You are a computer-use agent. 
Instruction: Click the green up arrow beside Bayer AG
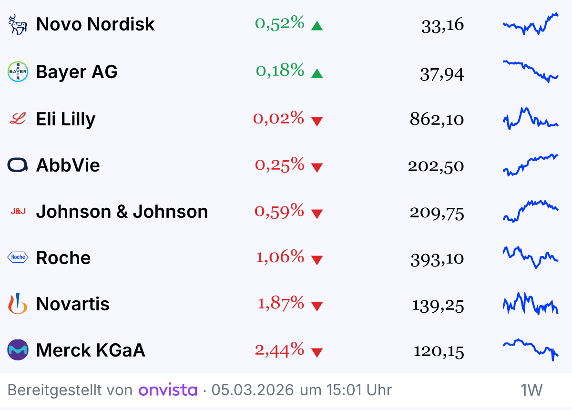tap(317, 73)
